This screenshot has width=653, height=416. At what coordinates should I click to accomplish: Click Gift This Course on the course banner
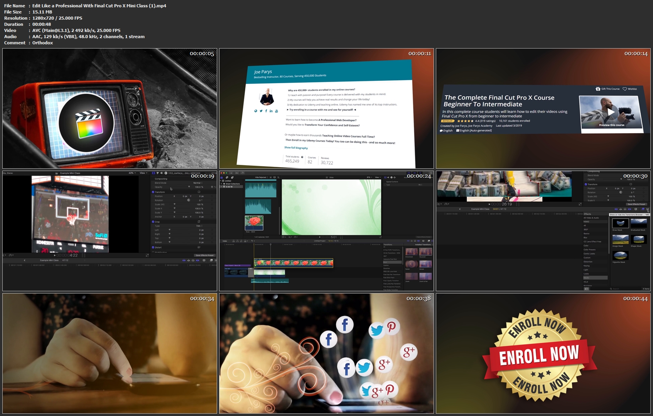click(607, 89)
